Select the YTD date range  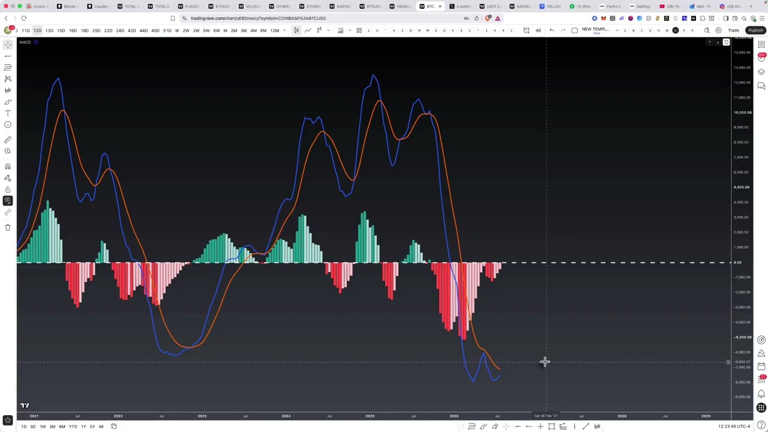coord(73,427)
